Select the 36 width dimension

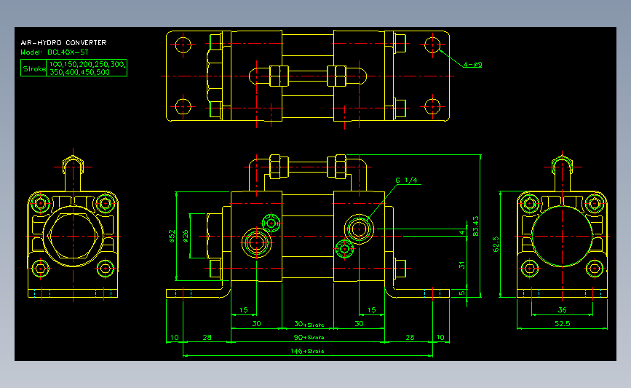(562, 310)
